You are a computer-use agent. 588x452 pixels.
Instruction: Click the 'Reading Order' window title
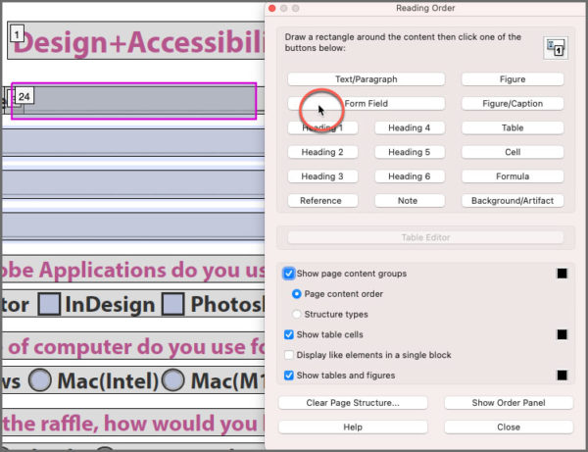pyautogui.click(x=425, y=8)
